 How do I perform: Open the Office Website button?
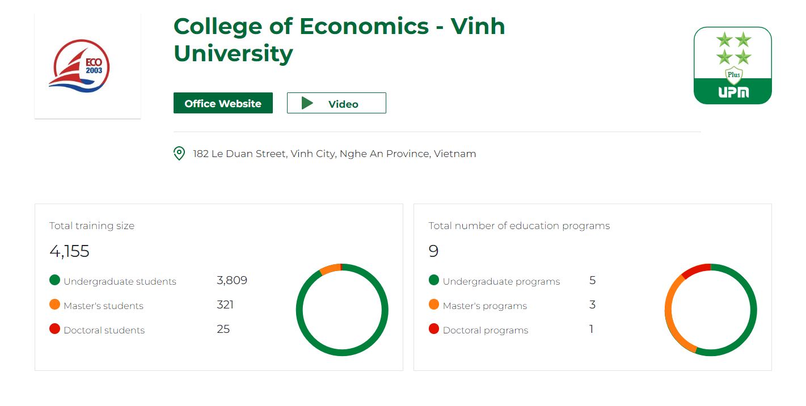click(x=223, y=103)
